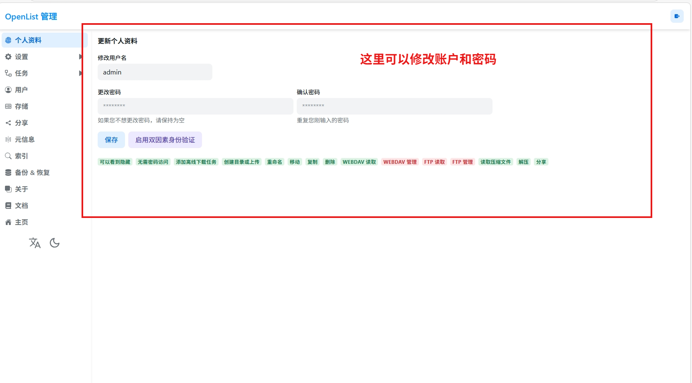Click the 复制 permission tag
692x383 pixels.
(312, 162)
